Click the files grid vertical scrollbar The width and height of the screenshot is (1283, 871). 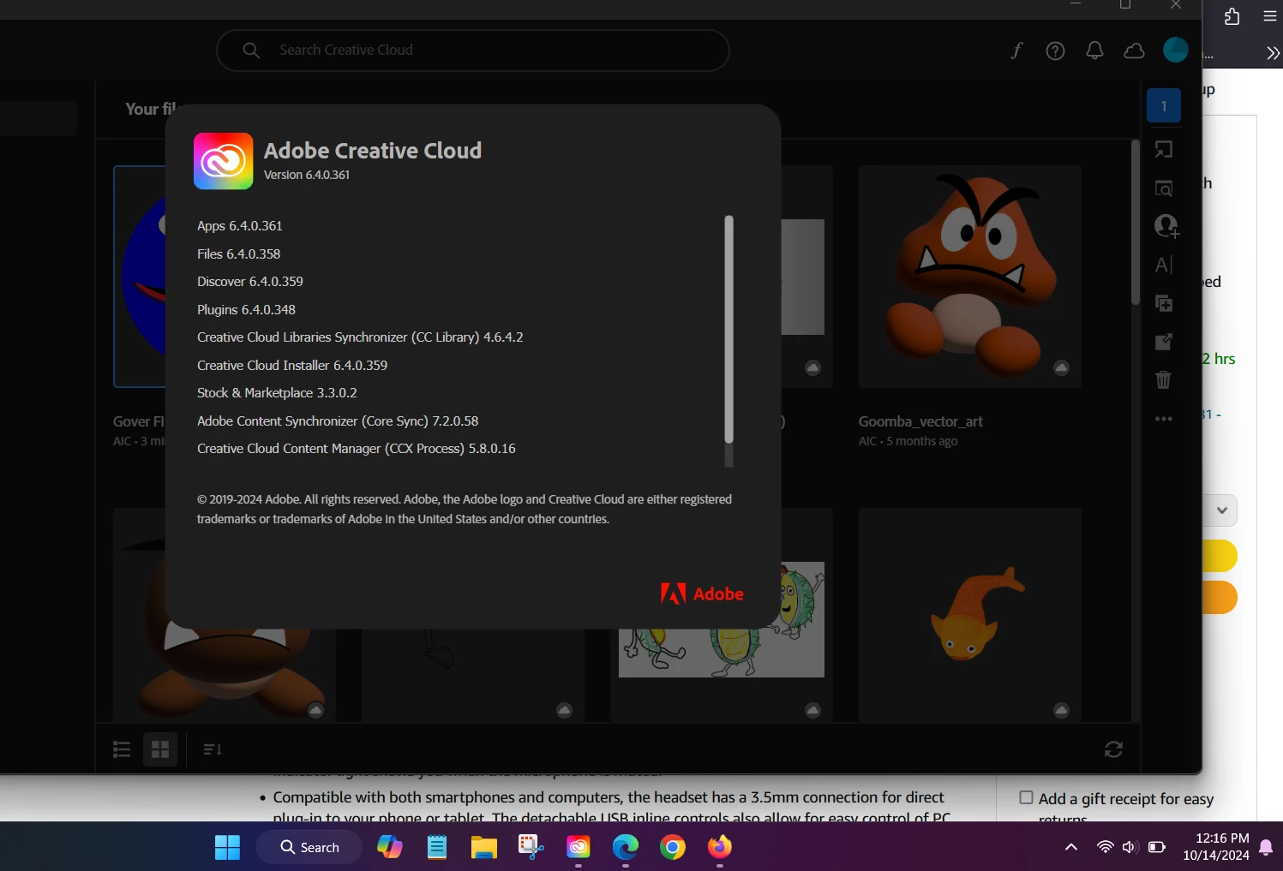pos(1135,223)
